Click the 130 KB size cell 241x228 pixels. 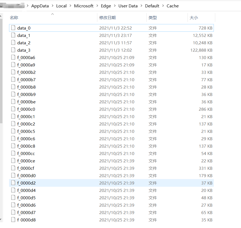tap(206, 58)
